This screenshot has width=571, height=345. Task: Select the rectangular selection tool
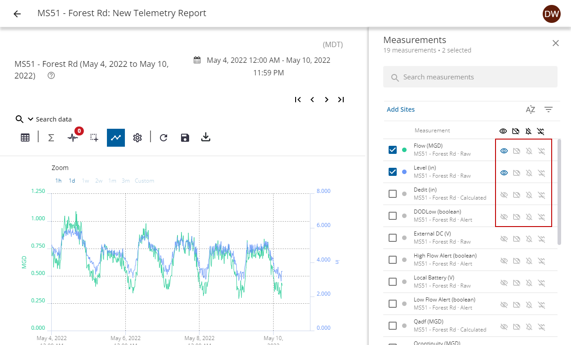pos(94,137)
